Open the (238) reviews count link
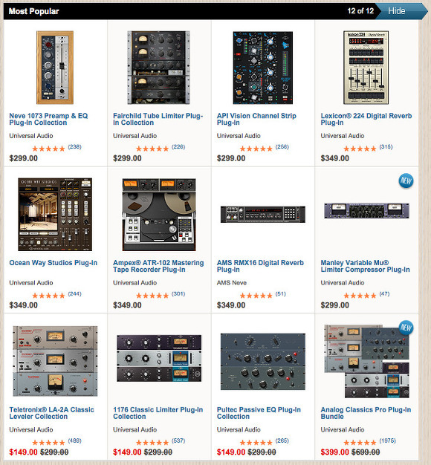Viewport: 431px width, 465px height. pyautogui.click(x=74, y=147)
